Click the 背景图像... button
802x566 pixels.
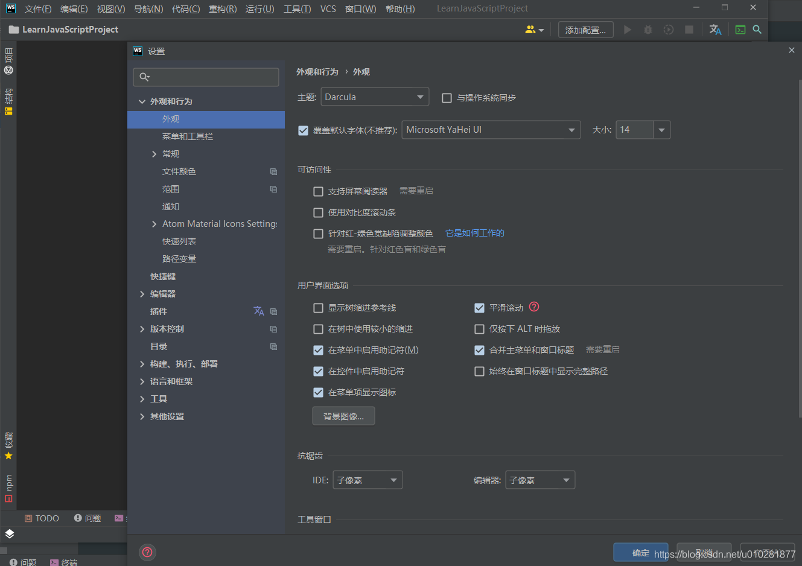click(344, 416)
